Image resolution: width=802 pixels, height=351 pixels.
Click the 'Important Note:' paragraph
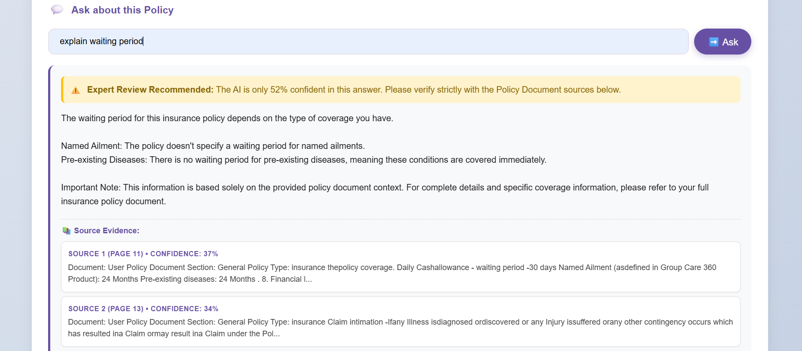coord(385,194)
